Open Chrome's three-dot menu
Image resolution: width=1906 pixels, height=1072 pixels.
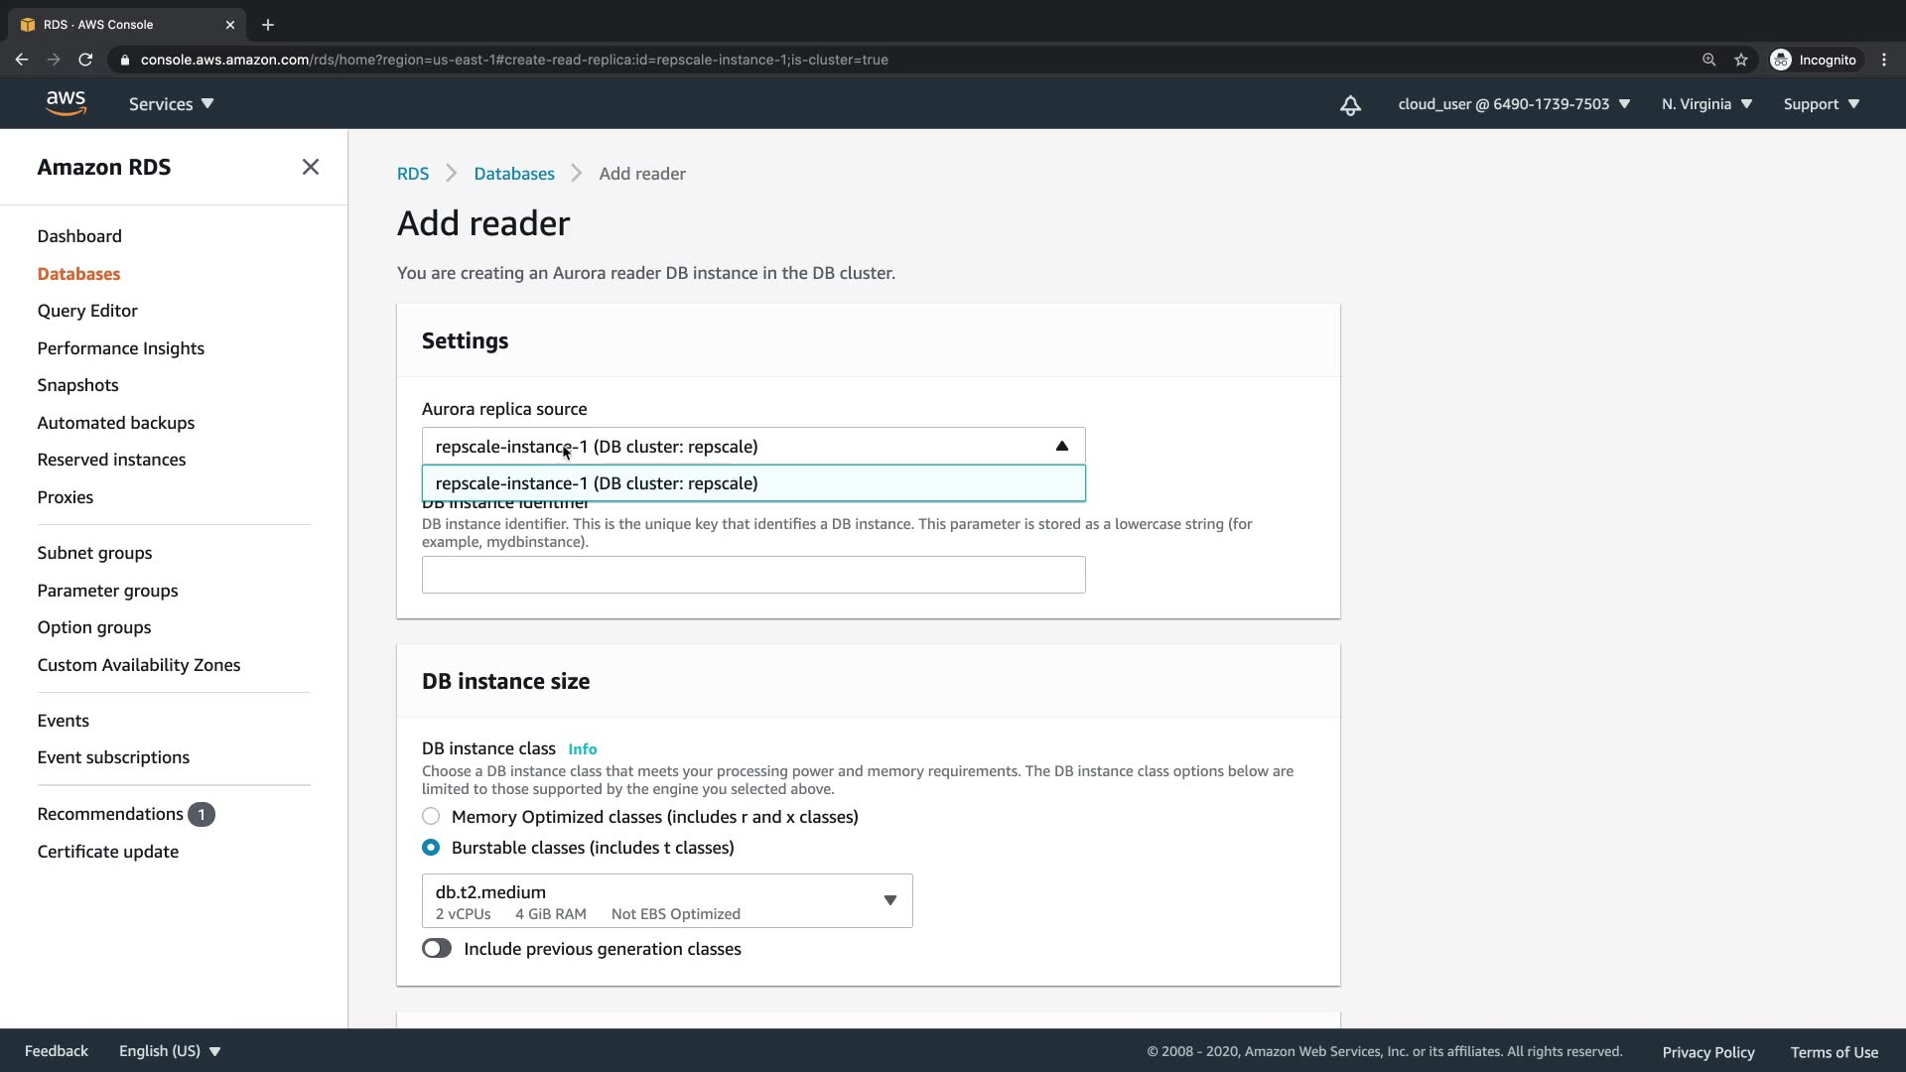point(1884,60)
